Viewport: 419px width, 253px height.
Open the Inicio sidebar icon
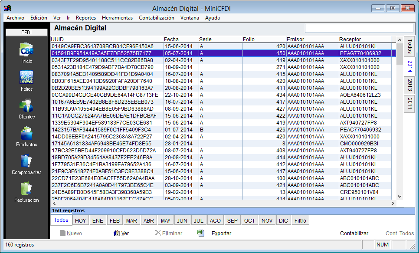coord(26,50)
